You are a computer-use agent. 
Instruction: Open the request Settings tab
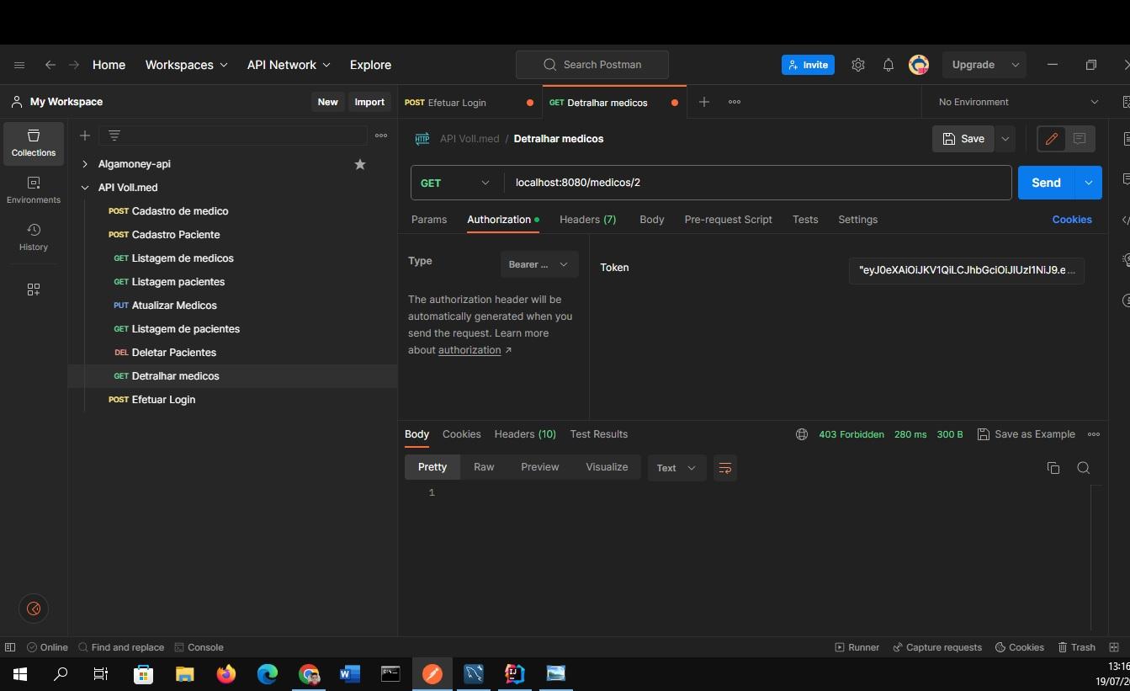click(x=858, y=220)
